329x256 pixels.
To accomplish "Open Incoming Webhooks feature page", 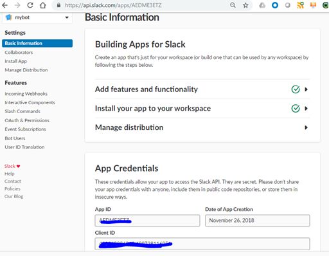I will 26,94.
